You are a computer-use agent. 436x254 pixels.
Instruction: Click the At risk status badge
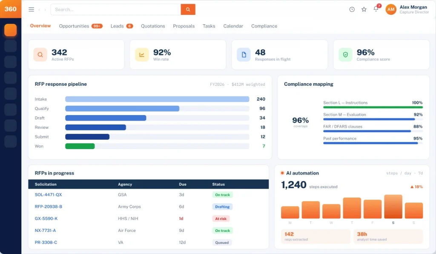point(221,219)
